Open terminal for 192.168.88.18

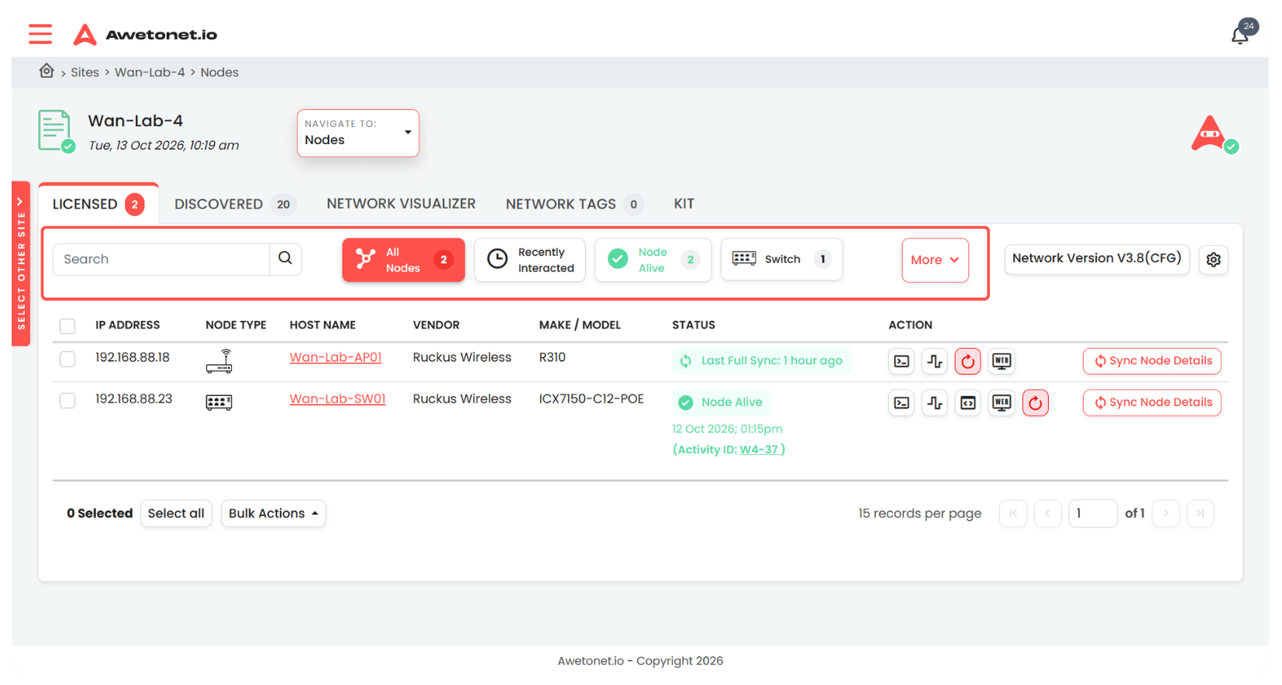click(901, 361)
